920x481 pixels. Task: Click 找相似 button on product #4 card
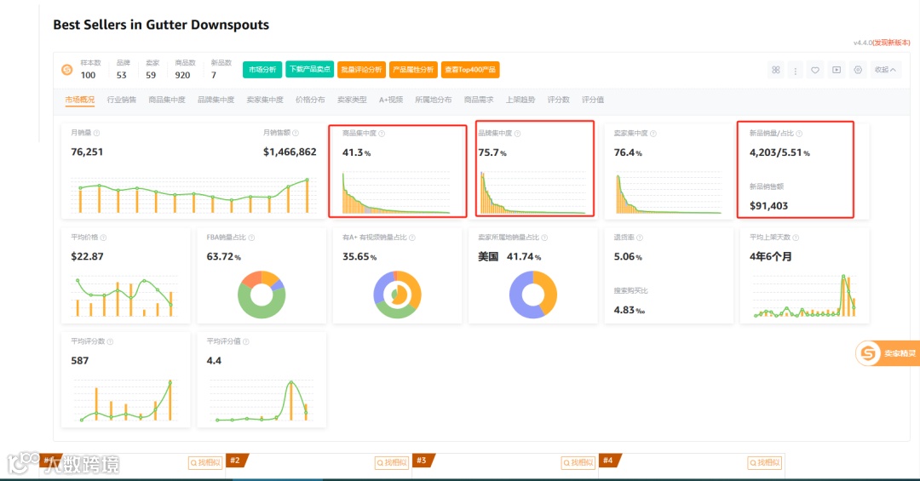pyautogui.click(x=765, y=462)
